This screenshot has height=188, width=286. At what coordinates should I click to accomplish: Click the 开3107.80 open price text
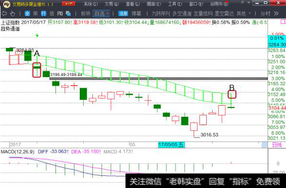59,22
